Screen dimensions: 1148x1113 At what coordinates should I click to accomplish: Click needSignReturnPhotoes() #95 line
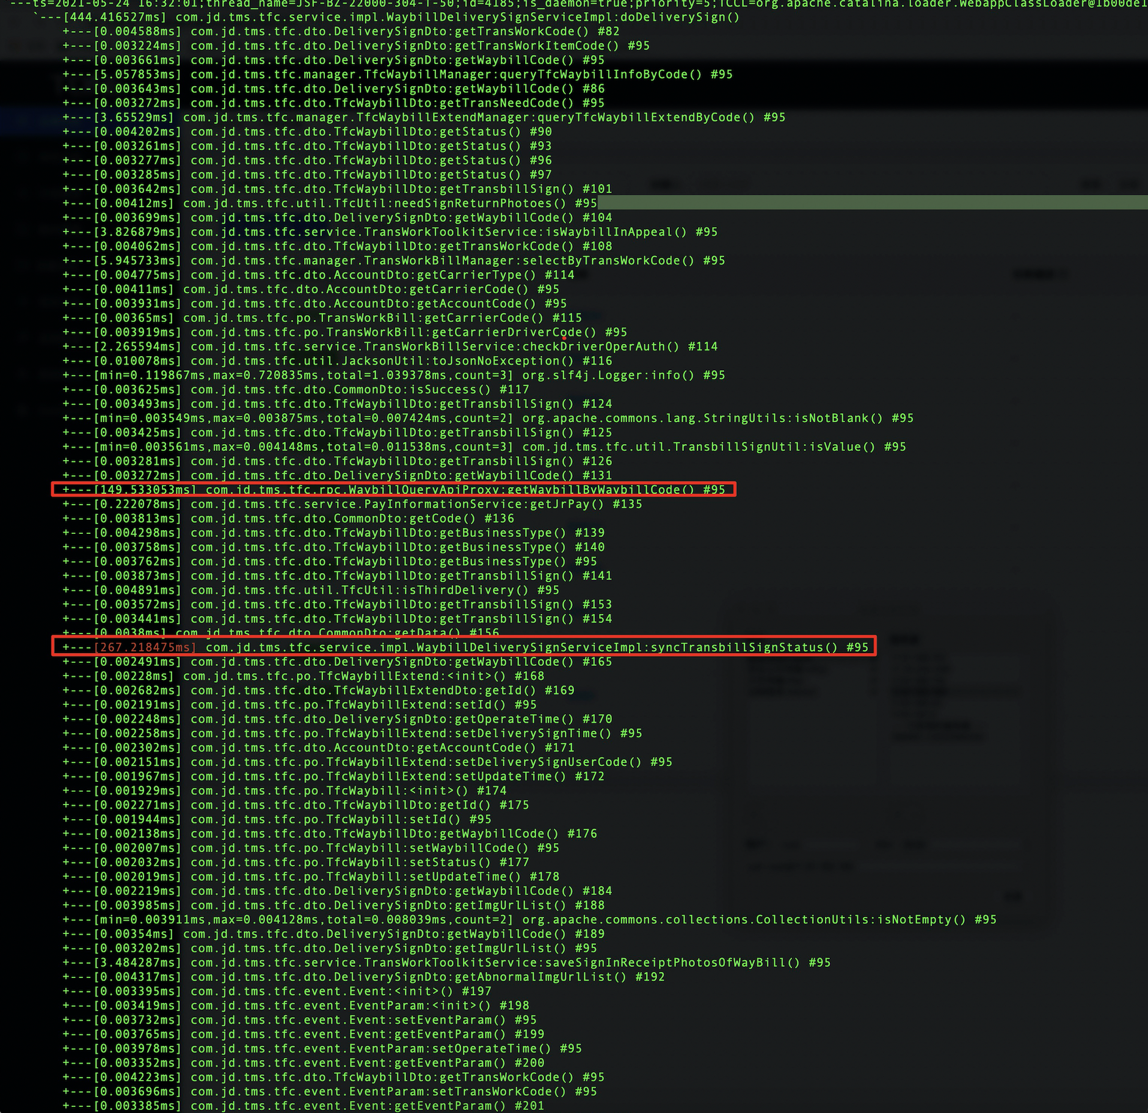click(330, 203)
